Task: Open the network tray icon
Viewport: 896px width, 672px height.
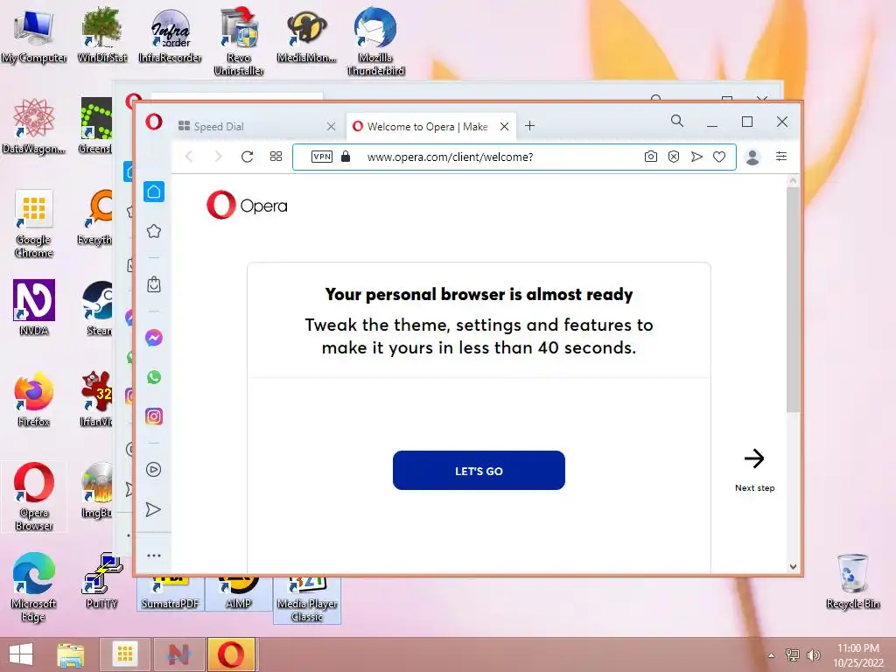Action: point(793,655)
